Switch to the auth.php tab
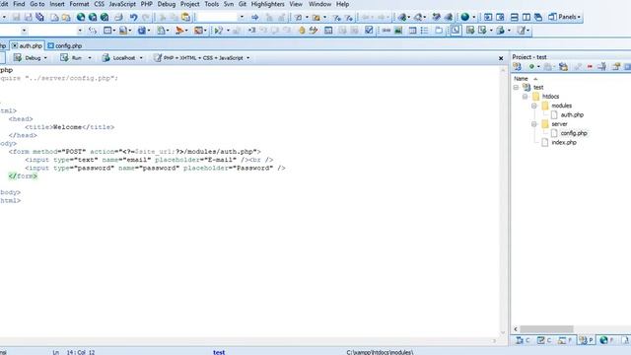The width and height of the screenshot is (631, 355). (x=27, y=46)
